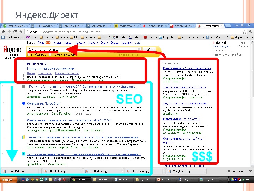Screen dimensions: 254x191
Task: Click the taskbar clock
Action: (248, 179)
